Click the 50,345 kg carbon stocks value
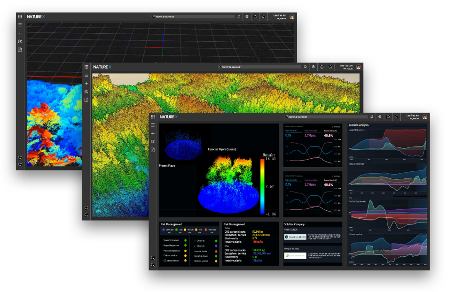 point(258,232)
